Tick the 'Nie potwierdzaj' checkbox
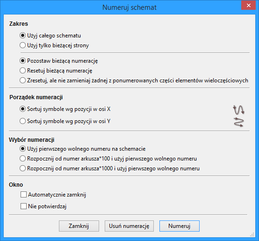 coord(43,206)
